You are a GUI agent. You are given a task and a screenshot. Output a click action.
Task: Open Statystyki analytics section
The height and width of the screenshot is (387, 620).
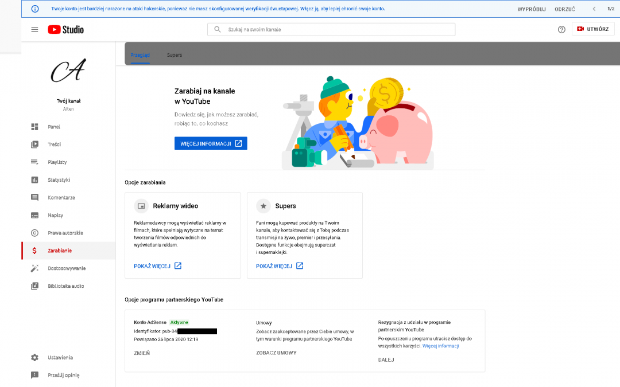click(x=59, y=180)
